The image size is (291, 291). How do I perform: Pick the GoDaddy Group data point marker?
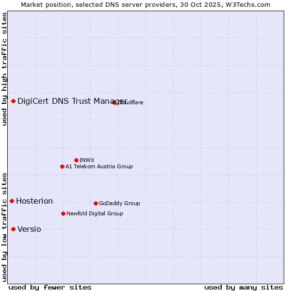96,203
